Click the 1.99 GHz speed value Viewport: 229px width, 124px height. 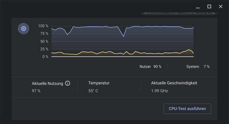point(160,91)
